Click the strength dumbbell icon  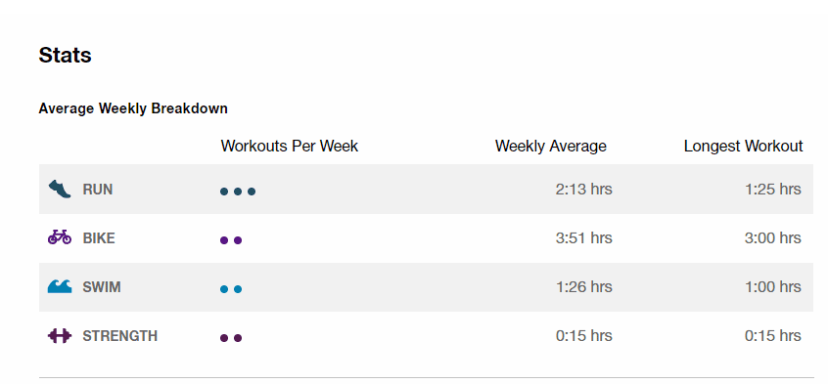click(x=60, y=335)
